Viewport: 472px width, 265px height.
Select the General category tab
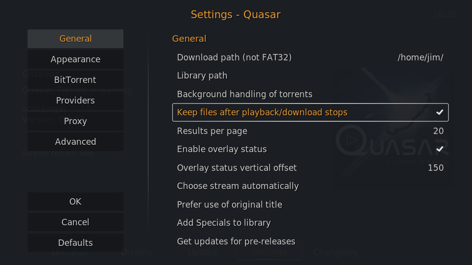pyautogui.click(x=75, y=39)
